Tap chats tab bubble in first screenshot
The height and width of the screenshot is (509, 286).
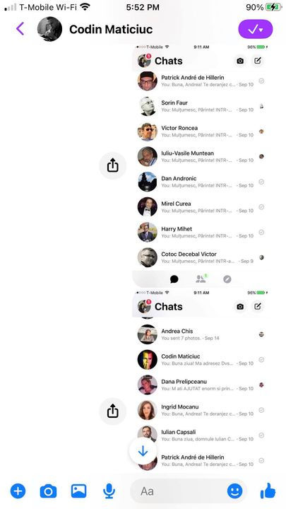coord(174,279)
